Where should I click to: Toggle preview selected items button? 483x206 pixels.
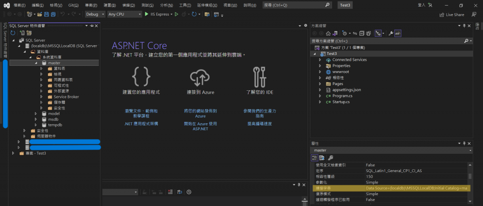(398, 33)
